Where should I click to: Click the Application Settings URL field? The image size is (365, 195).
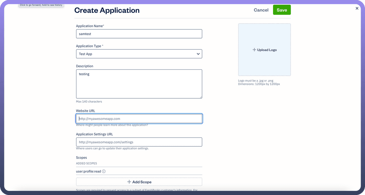(139, 142)
